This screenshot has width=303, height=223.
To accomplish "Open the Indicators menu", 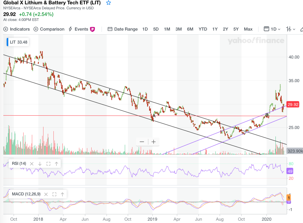I will point(17,29).
